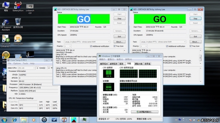Click the right ORTHOS window title icon
The width and height of the screenshot is (220, 123).
click(131, 9)
